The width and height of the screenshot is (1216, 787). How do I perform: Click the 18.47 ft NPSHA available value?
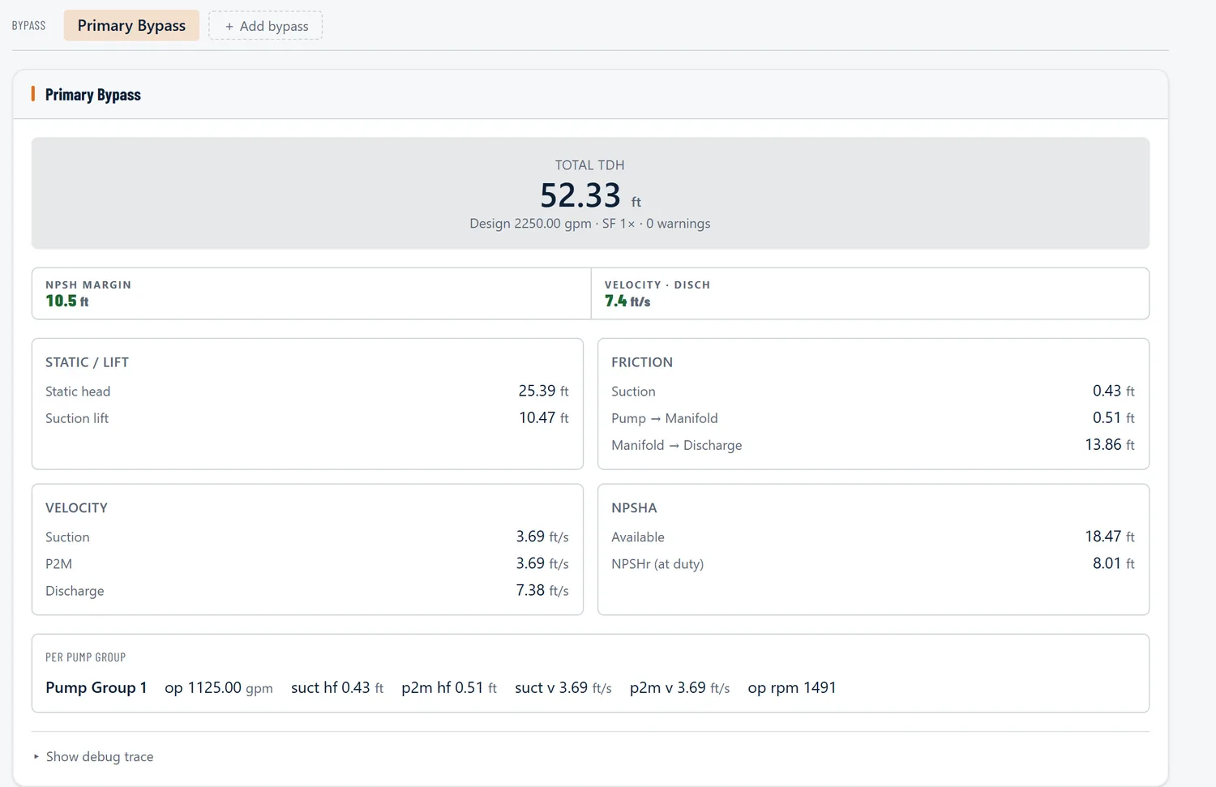coord(1110,537)
